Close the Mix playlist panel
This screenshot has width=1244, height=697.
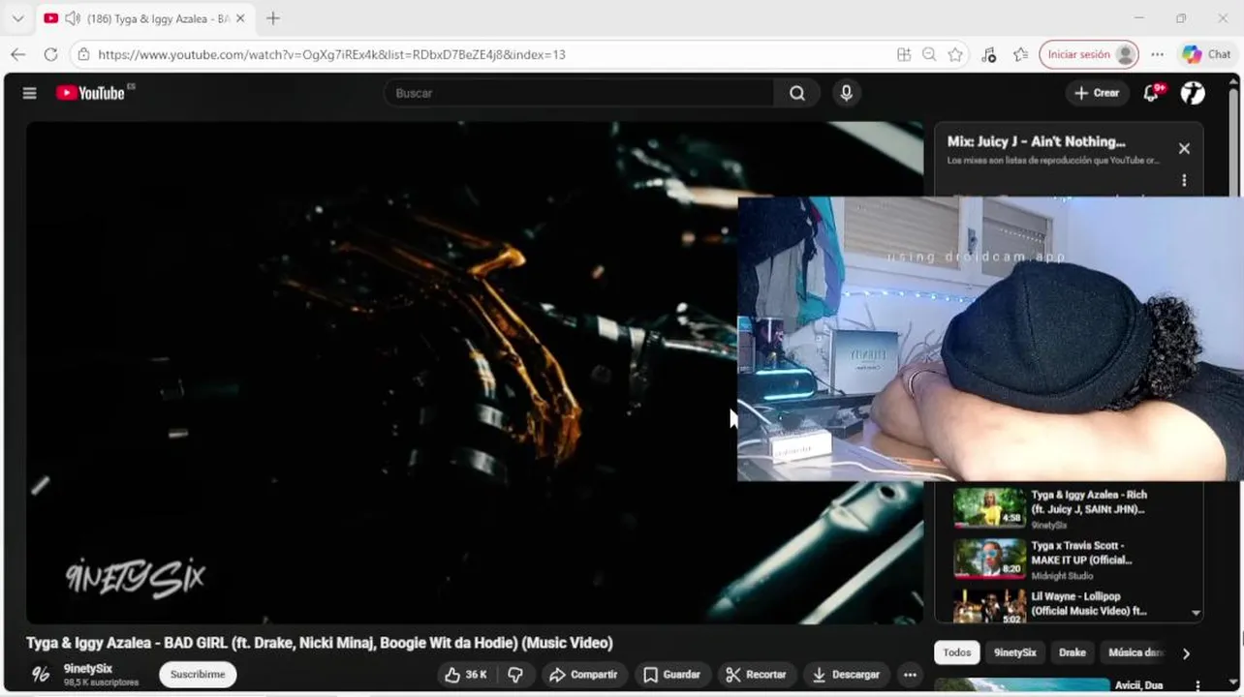(x=1184, y=148)
